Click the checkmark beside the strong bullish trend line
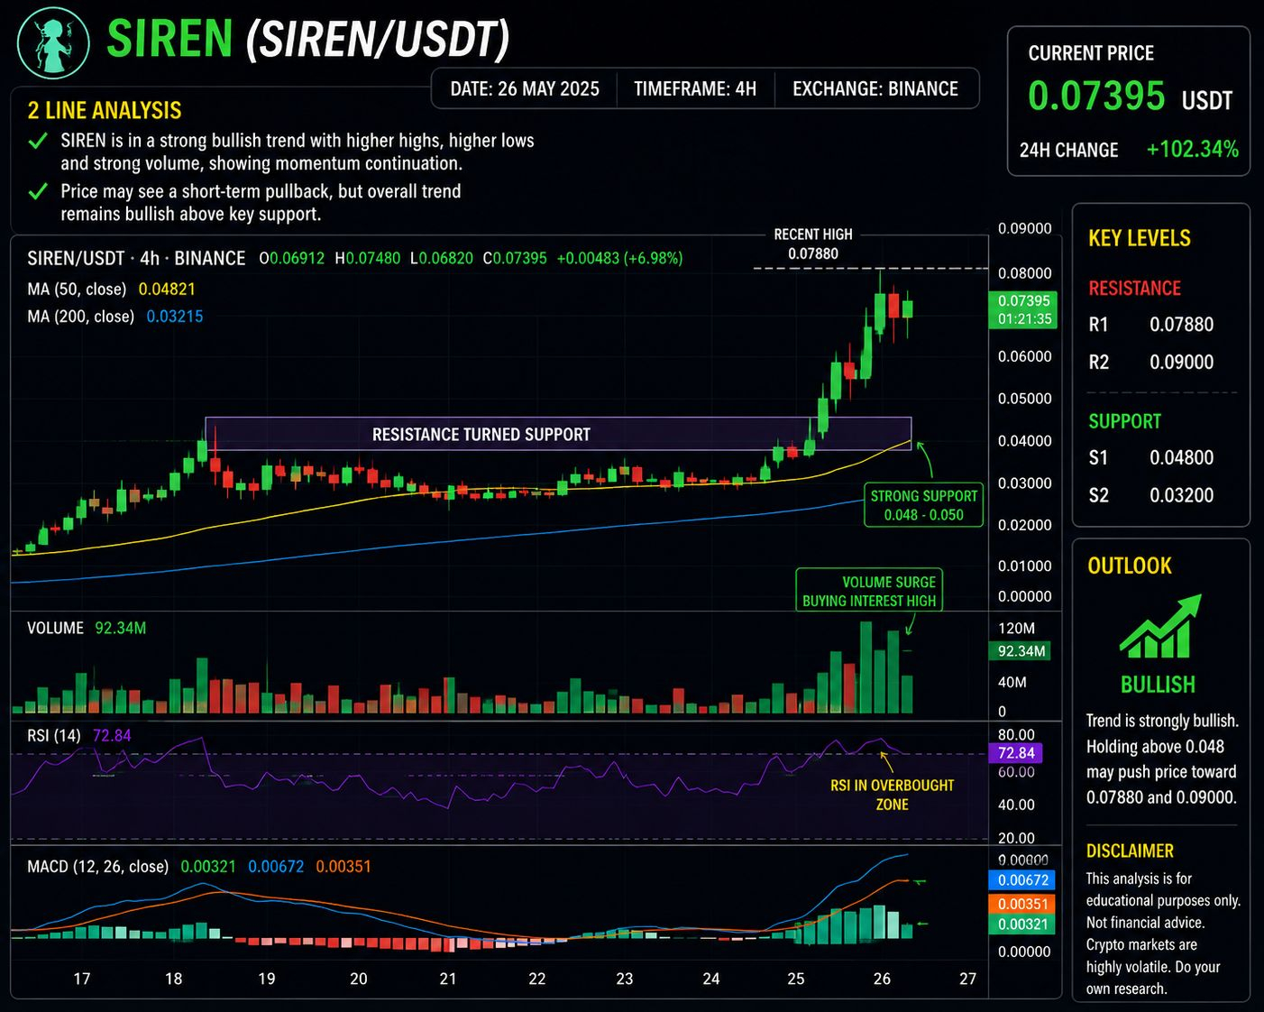Screen dimensions: 1264x1012 (38, 141)
